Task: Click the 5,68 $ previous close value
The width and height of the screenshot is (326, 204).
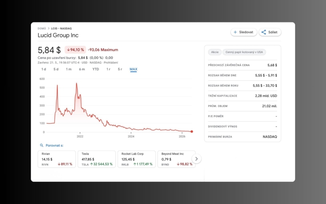Action: (272, 65)
